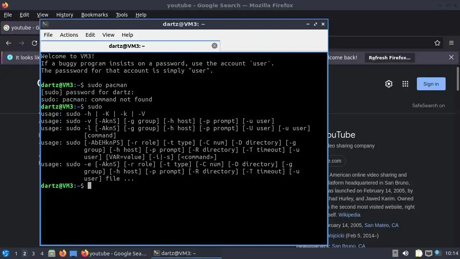The height and width of the screenshot is (259, 460).
Task: Open Google quick settings gear
Action: [389, 84]
